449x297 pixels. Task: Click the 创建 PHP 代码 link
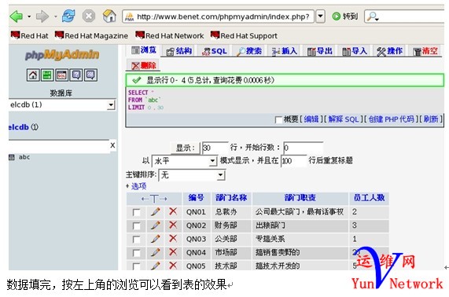click(x=391, y=119)
